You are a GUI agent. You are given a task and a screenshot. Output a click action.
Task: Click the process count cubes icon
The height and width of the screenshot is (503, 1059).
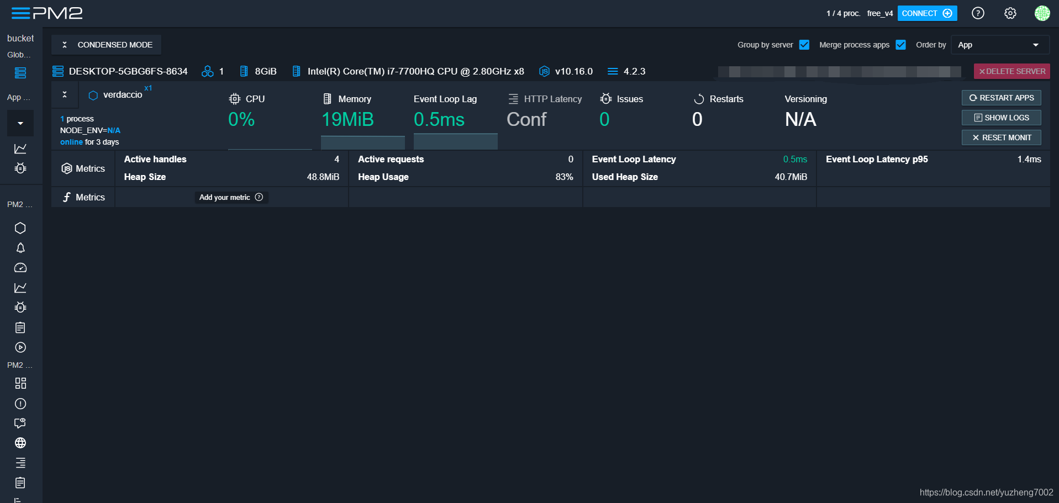click(207, 71)
